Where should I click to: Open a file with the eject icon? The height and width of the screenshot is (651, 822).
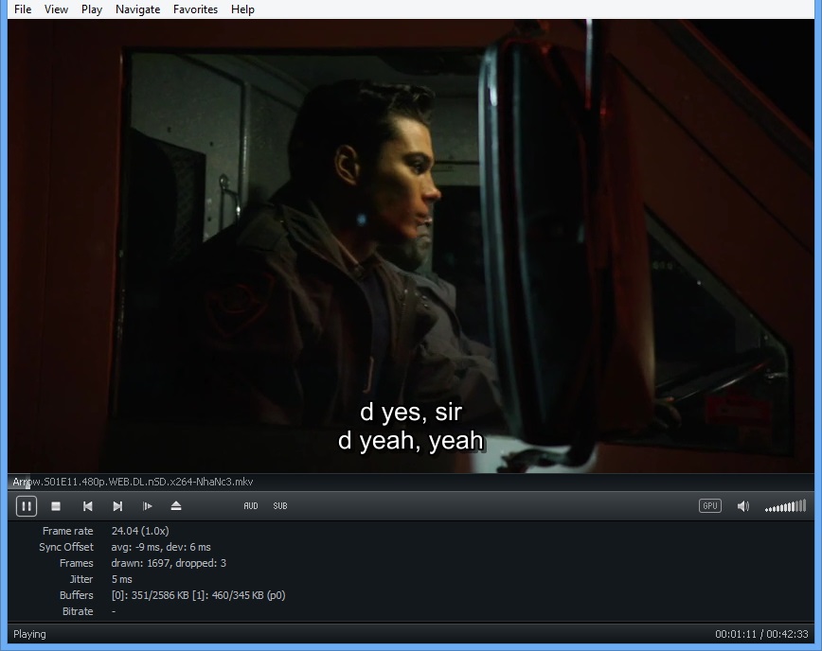(176, 506)
